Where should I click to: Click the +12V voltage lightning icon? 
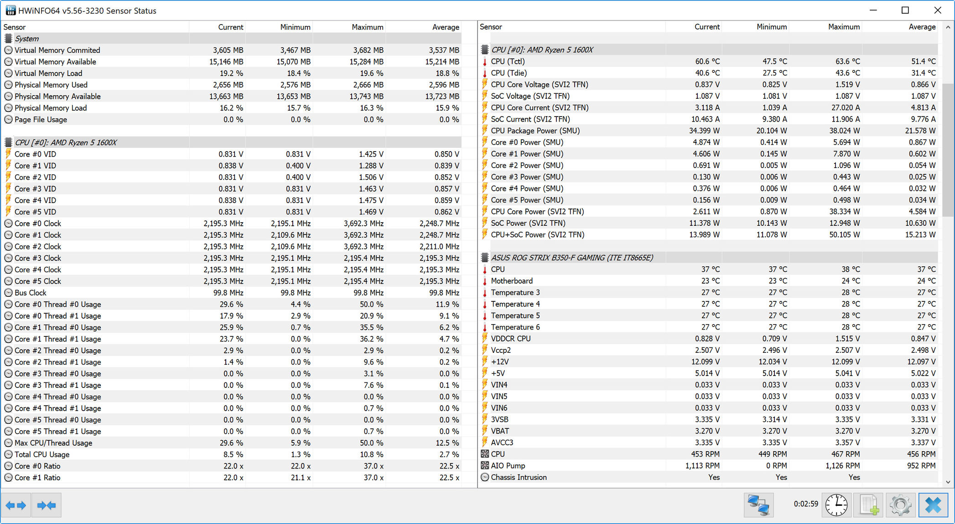[485, 361]
